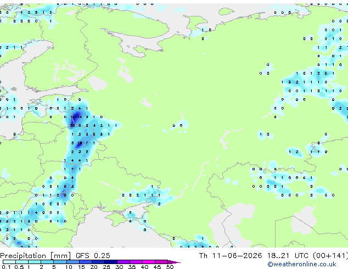Pick the dark navy 25–30 mm swatch

[110, 262]
